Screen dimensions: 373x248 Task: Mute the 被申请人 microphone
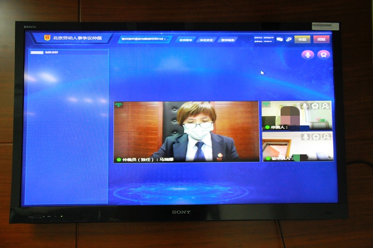305,137
